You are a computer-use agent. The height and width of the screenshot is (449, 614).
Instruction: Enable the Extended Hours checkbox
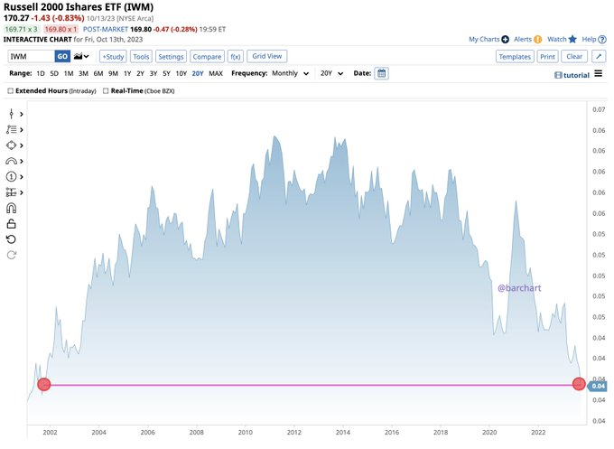(x=11, y=91)
